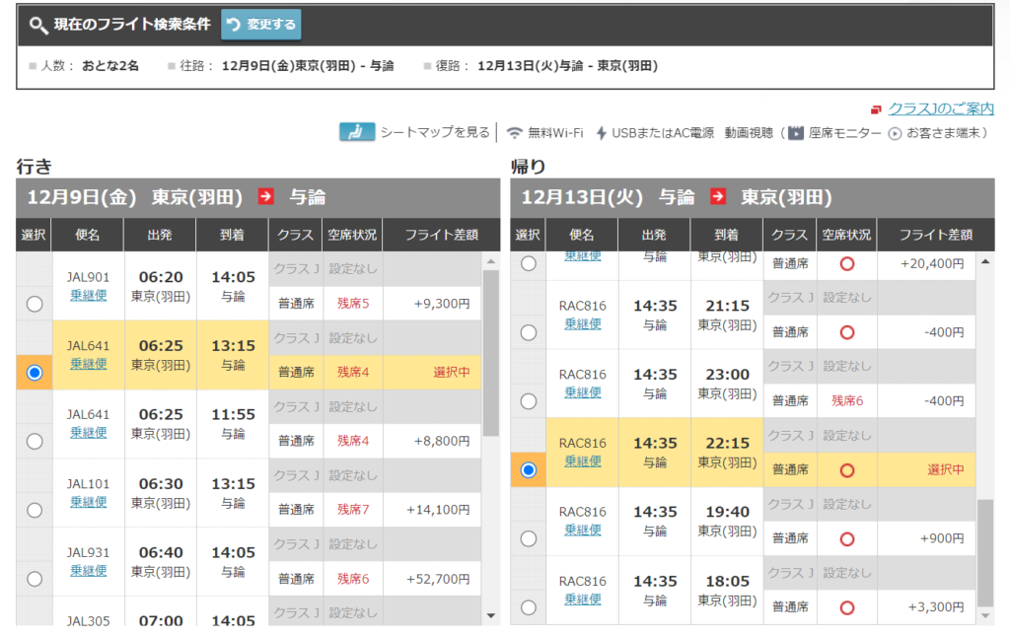Select RAC816 arriving 22:15 radio button

(529, 470)
